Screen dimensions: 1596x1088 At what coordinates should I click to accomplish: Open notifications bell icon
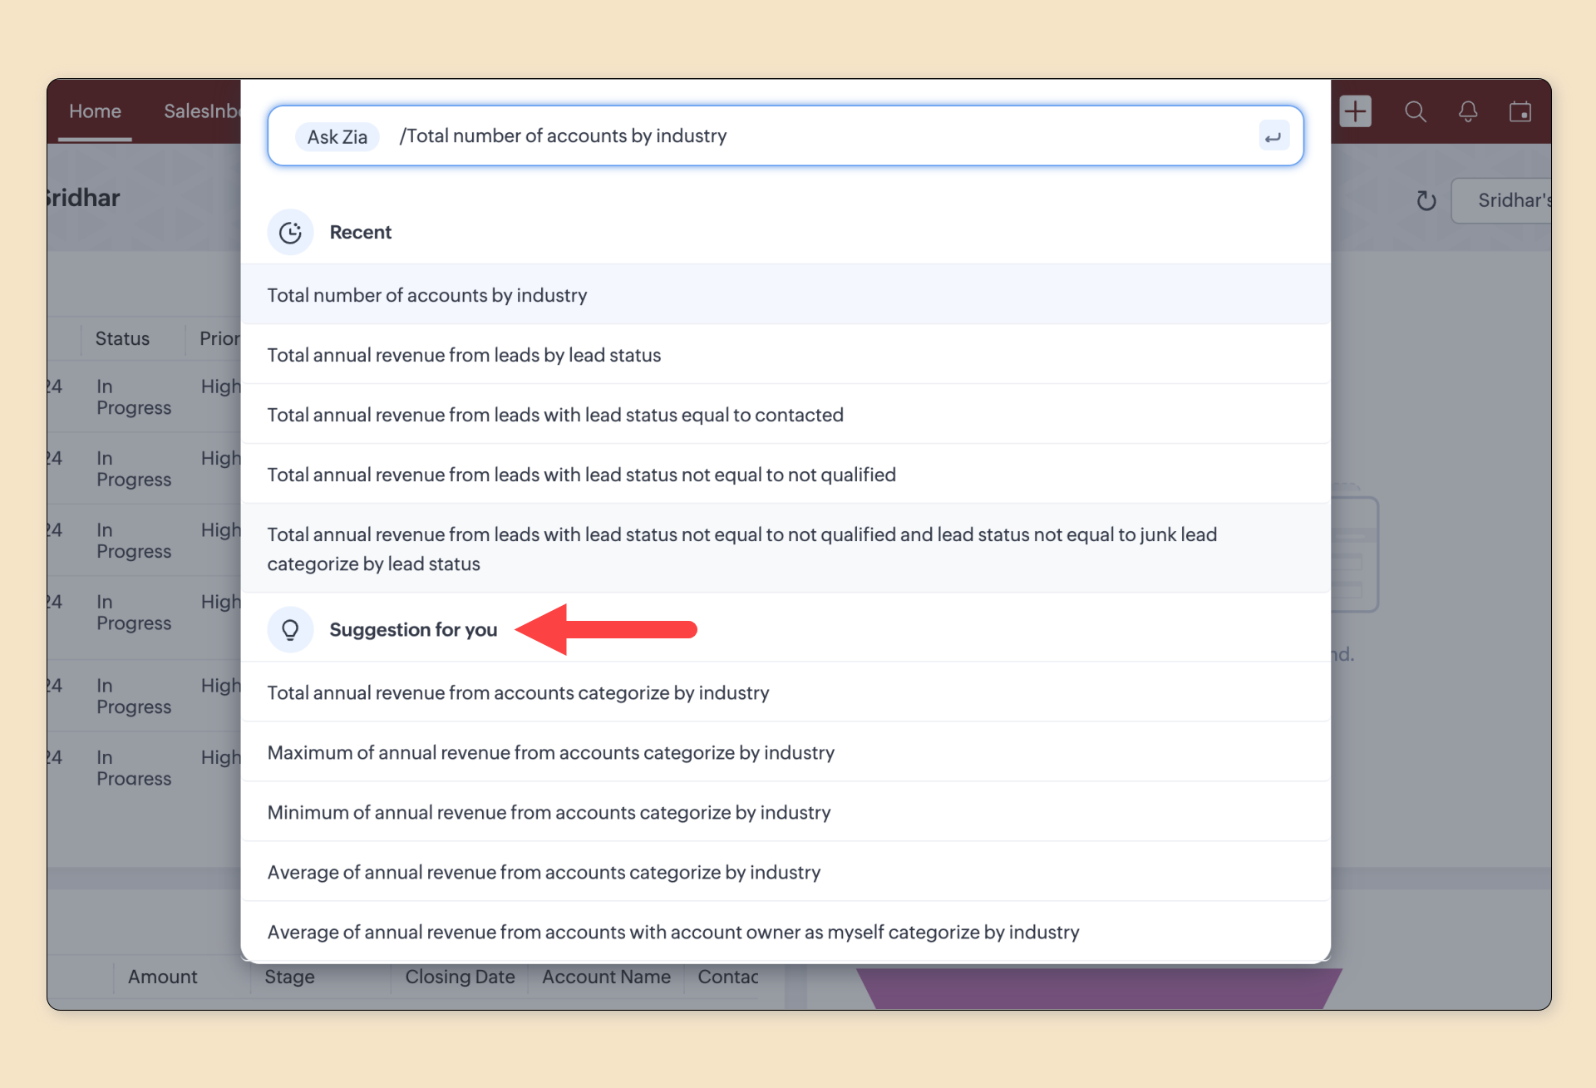(1468, 111)
